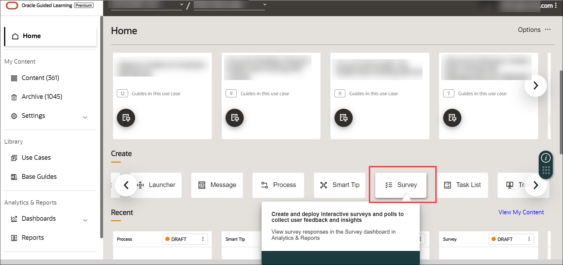This screenshot has width=563, height=265.
Task: Click the Content grid icon
Action: pyautogui.click(x=14, y=78)
